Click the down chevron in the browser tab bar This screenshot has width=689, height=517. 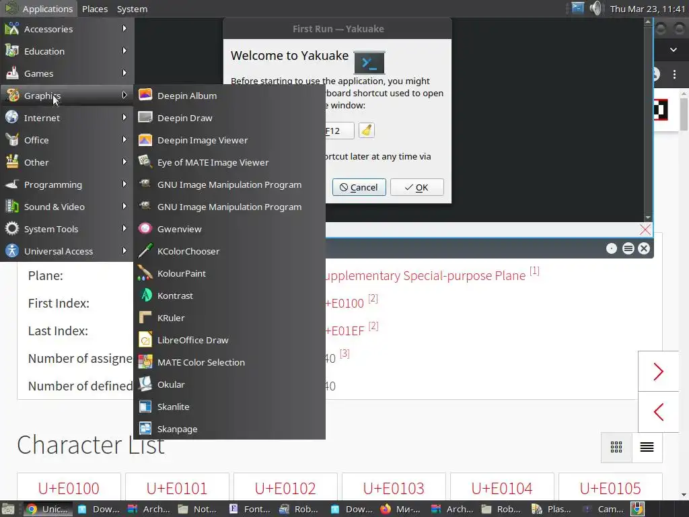coord(673,50)
